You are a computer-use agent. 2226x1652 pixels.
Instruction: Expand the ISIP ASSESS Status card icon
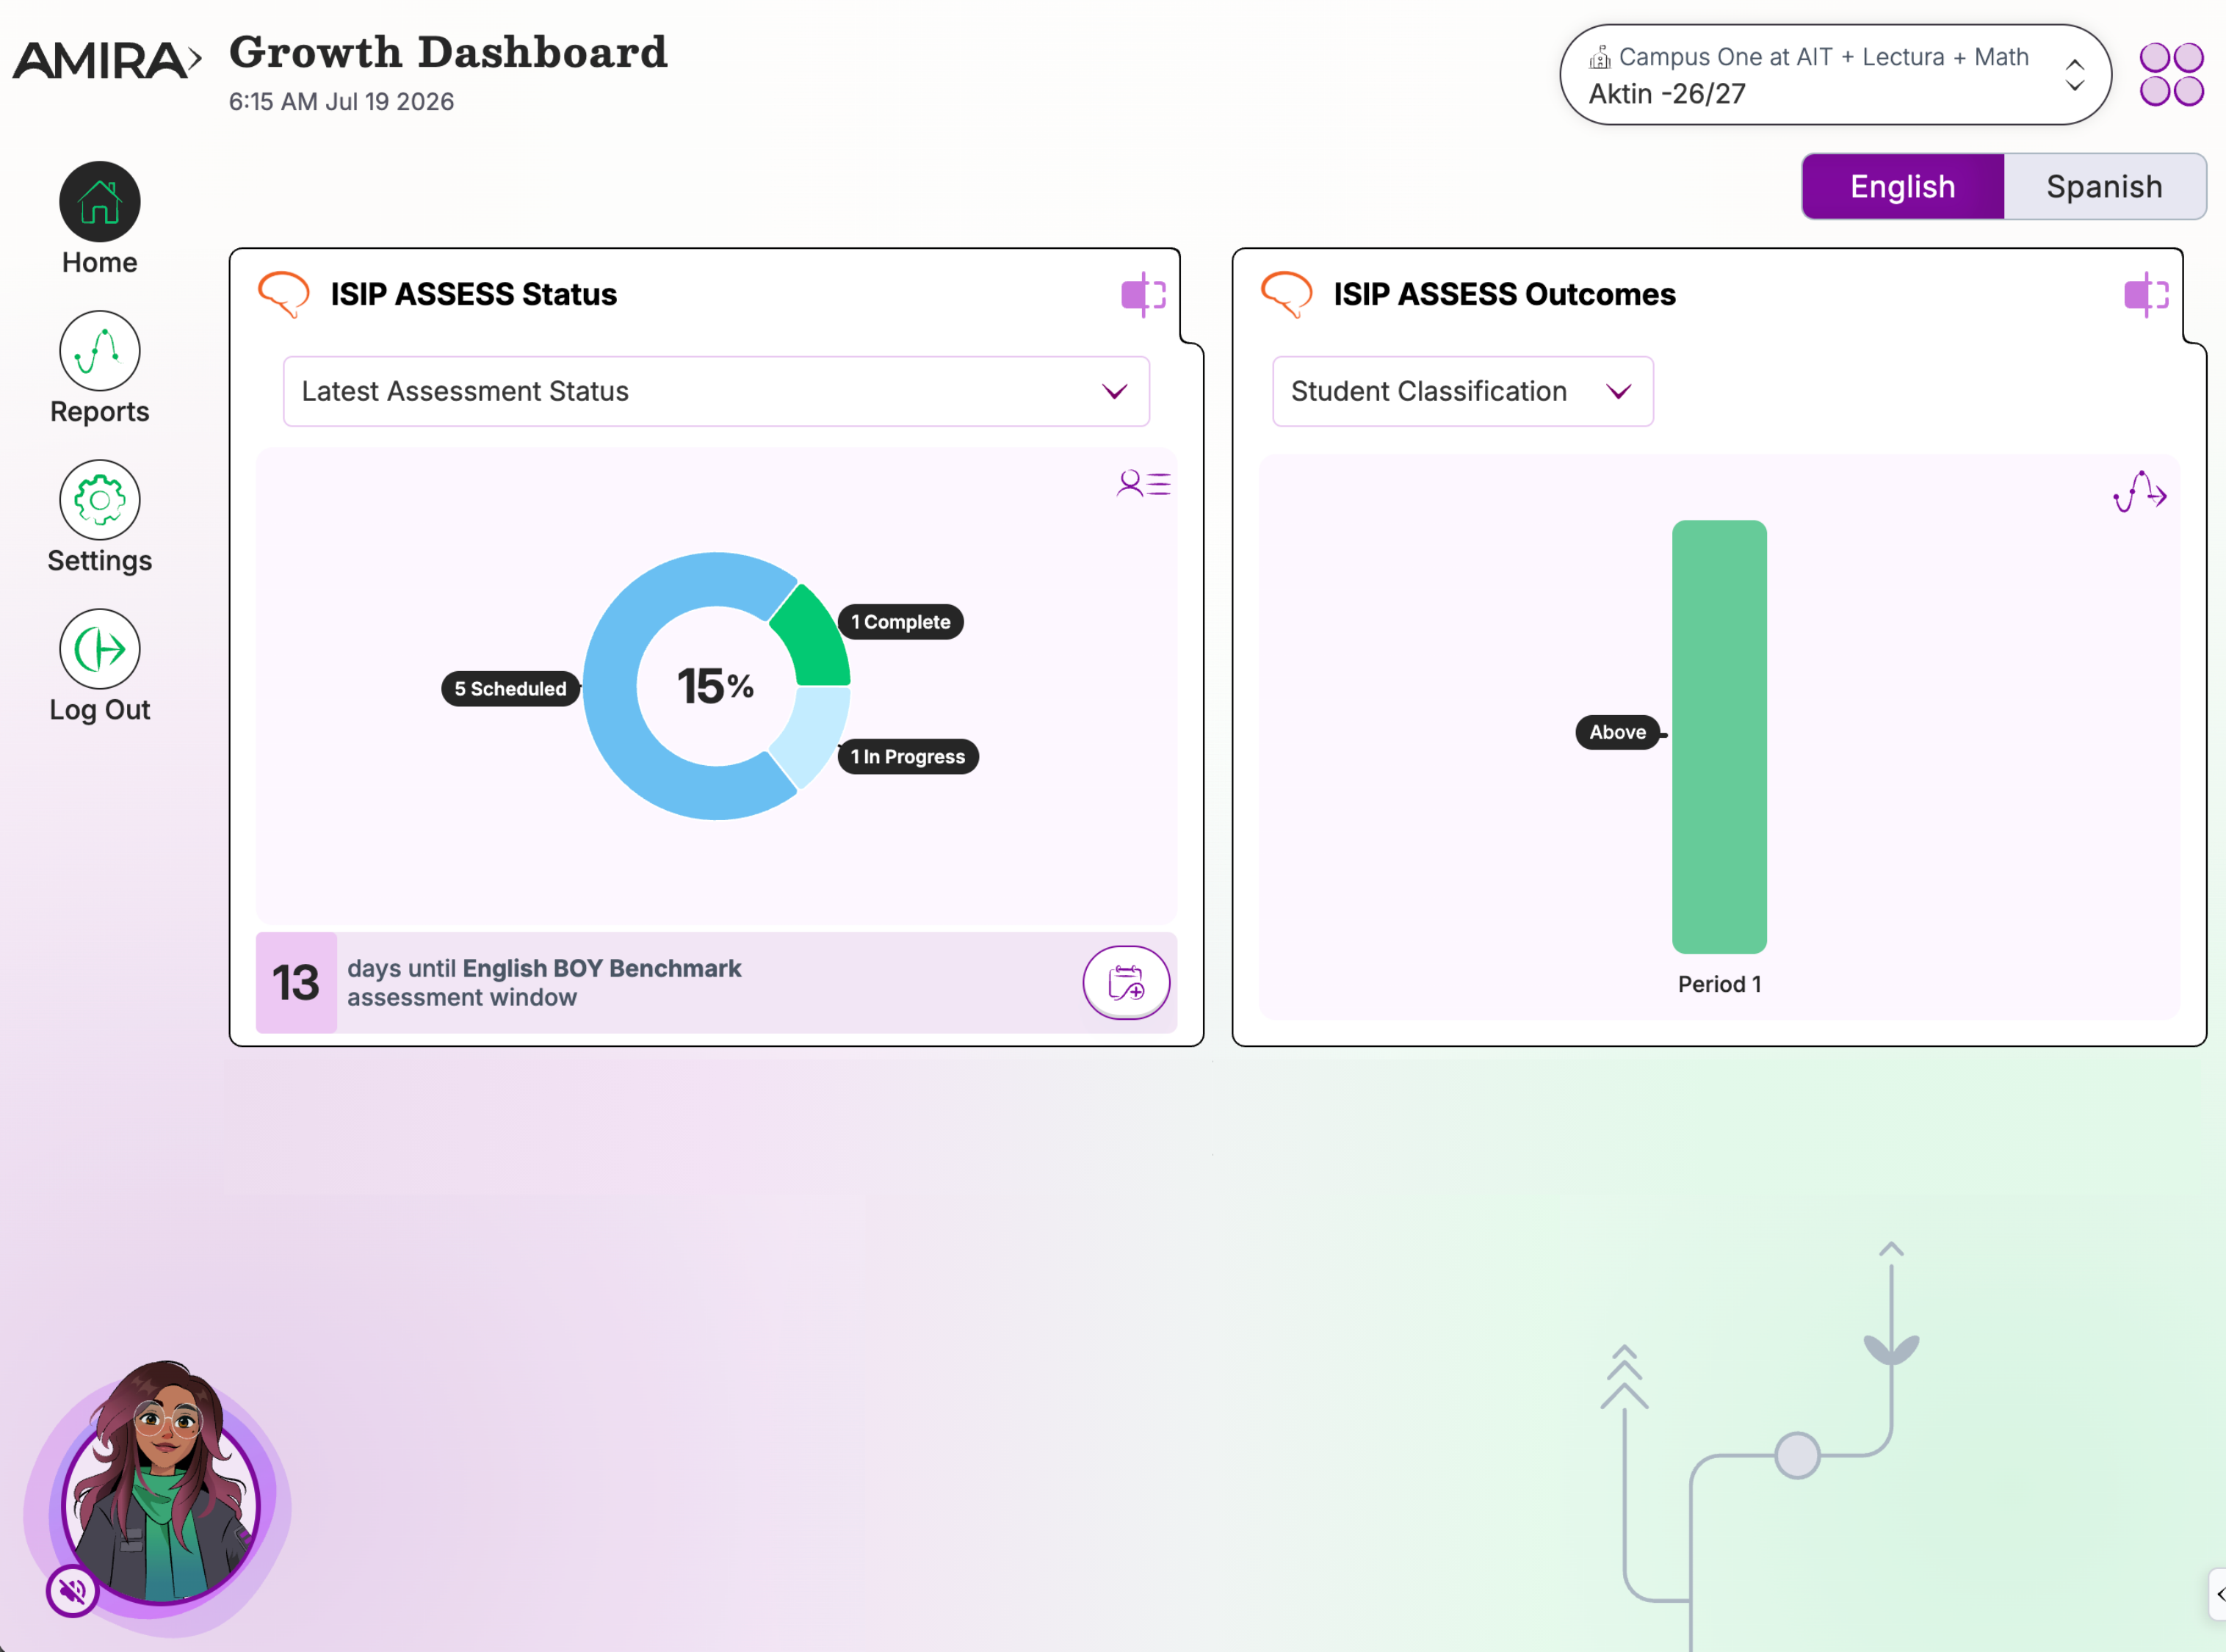click(1143, 295)
